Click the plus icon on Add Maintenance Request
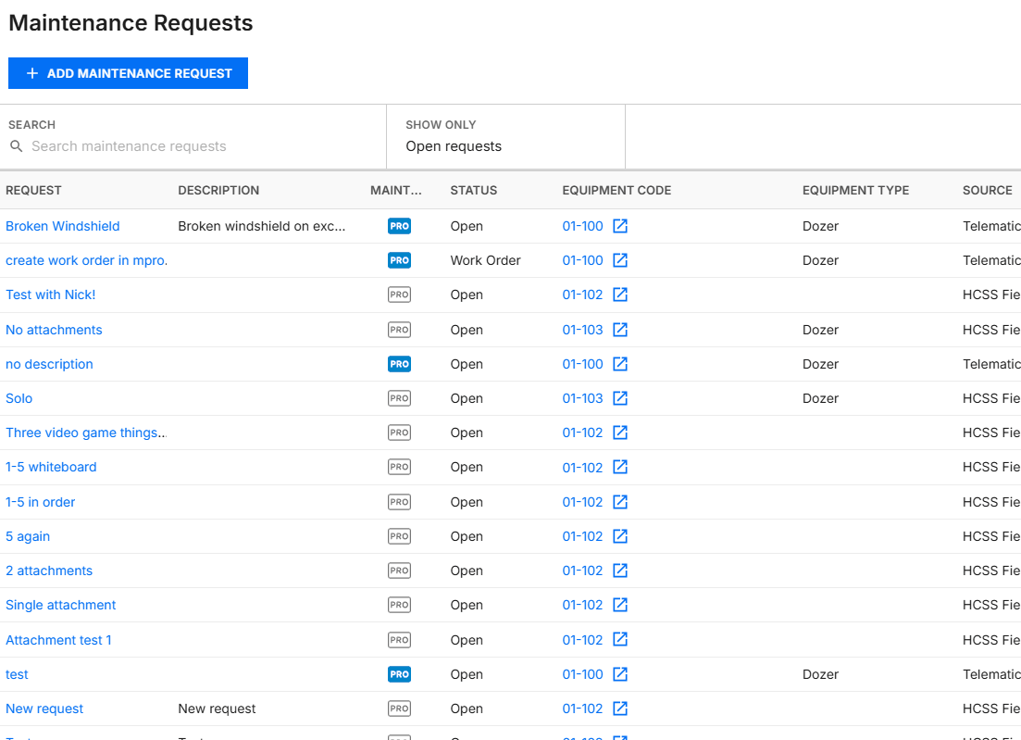The image size is (1021, 740). tap(31, 73)
